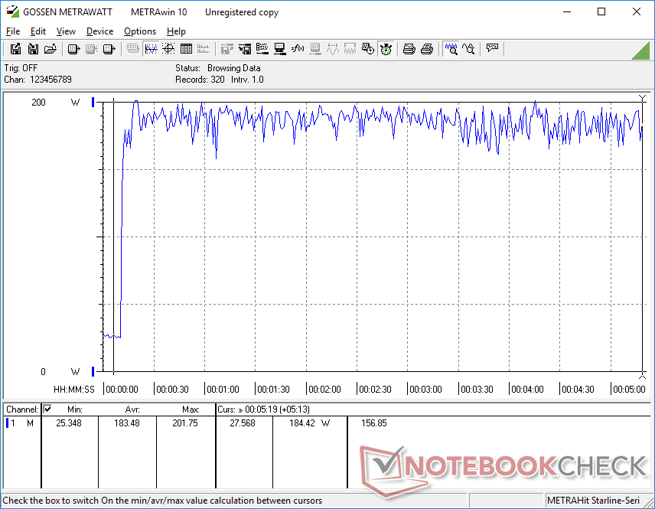The image size is (655, 509).
Task: Click the comment speech bubble icon
Action: click(493, 48)
